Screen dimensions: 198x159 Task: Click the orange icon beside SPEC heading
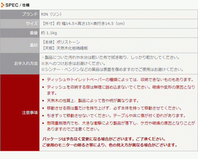click(3, 5)
